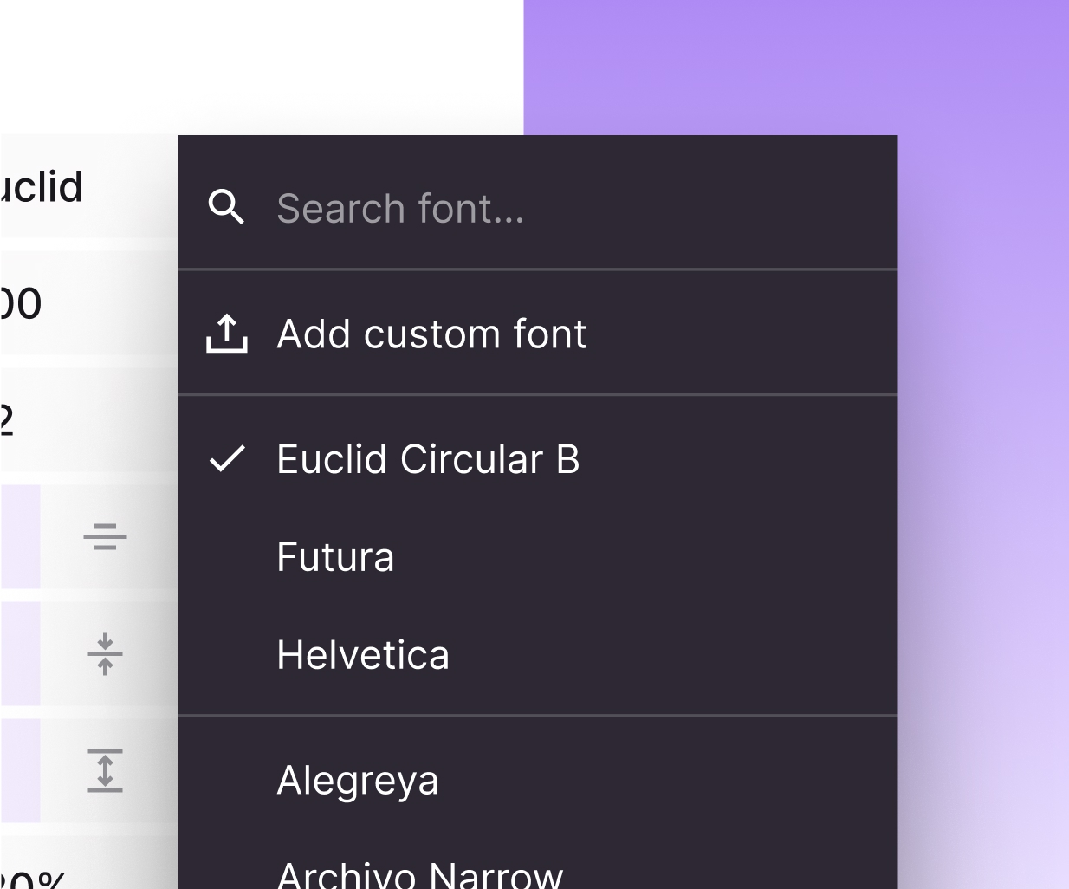The height and width of the screenshot is (889, 1069).
Task: Select the Helvetica font
Action: coord(537,655)
